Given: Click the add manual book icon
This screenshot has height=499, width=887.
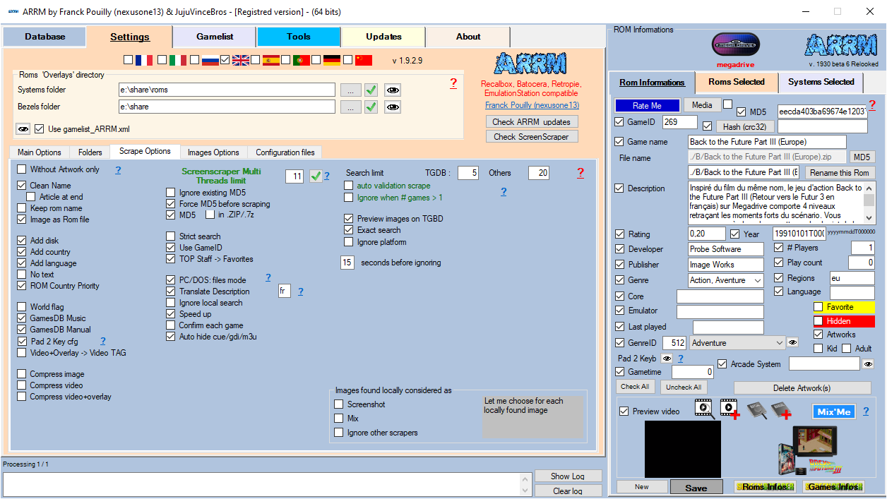Looking at the screenshot, I should click(x=780, y=409).
